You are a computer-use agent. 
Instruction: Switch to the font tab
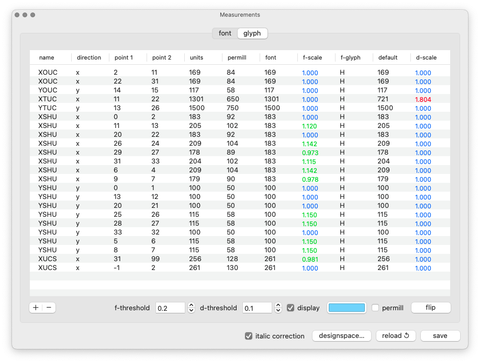click(x=225, y=33)
